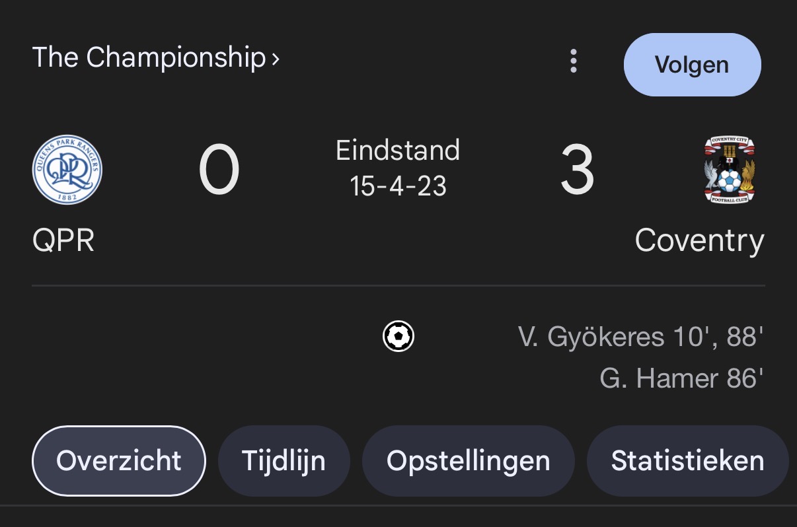The width and height of the screenshot is (797, 527).
Task: Tap the Gyökeres 88' goal minute
Action: coord(745,337)
